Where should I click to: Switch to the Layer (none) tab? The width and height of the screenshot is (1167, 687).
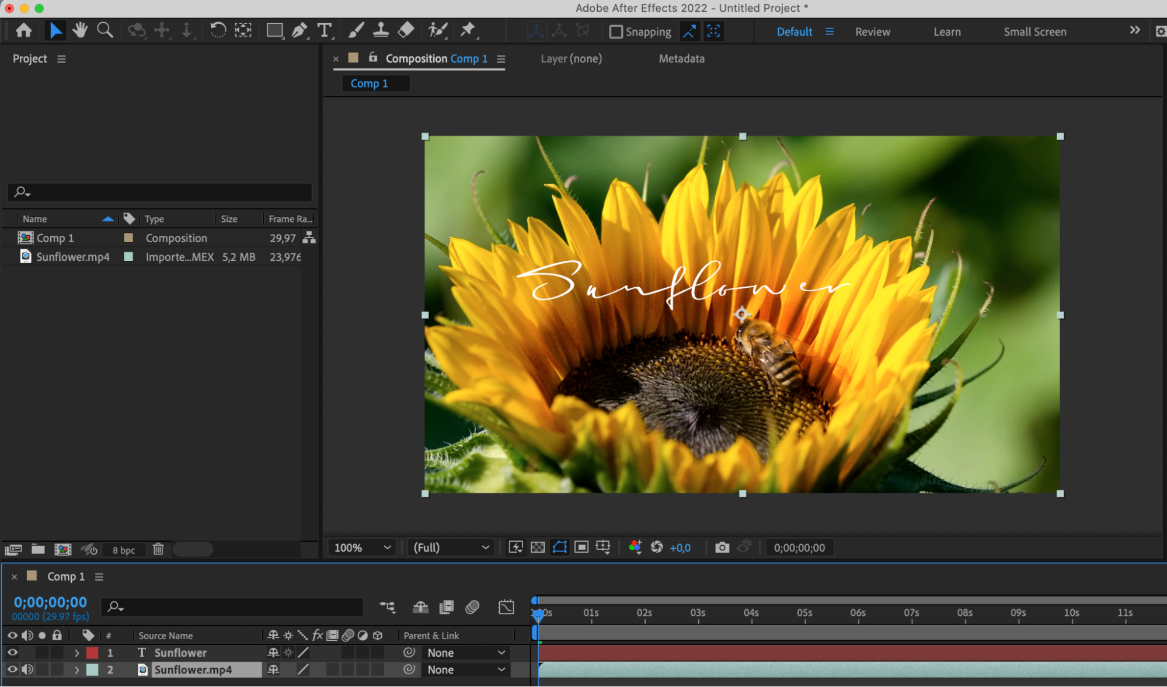tap(571, 58)
